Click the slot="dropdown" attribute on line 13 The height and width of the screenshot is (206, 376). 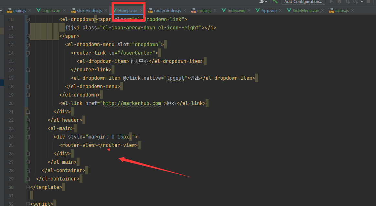click(x=139, y=45)
